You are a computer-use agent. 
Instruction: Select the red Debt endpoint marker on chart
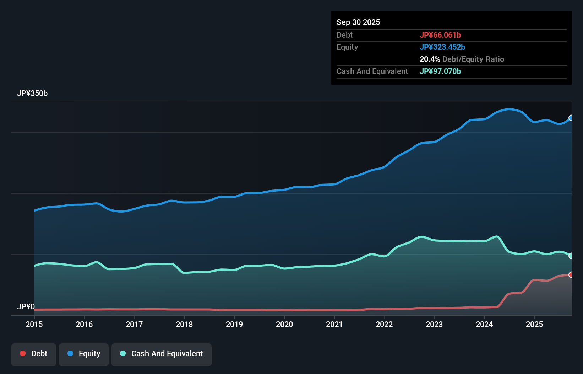coord(571,274)
